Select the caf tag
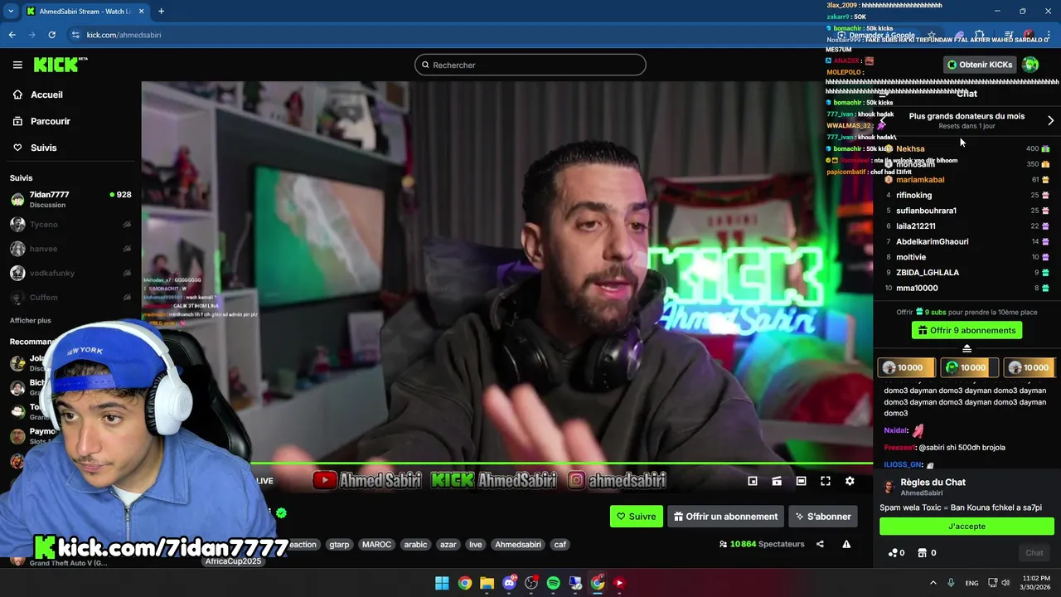The height and width of the screenshot is (597, 1061). [560, 545]
